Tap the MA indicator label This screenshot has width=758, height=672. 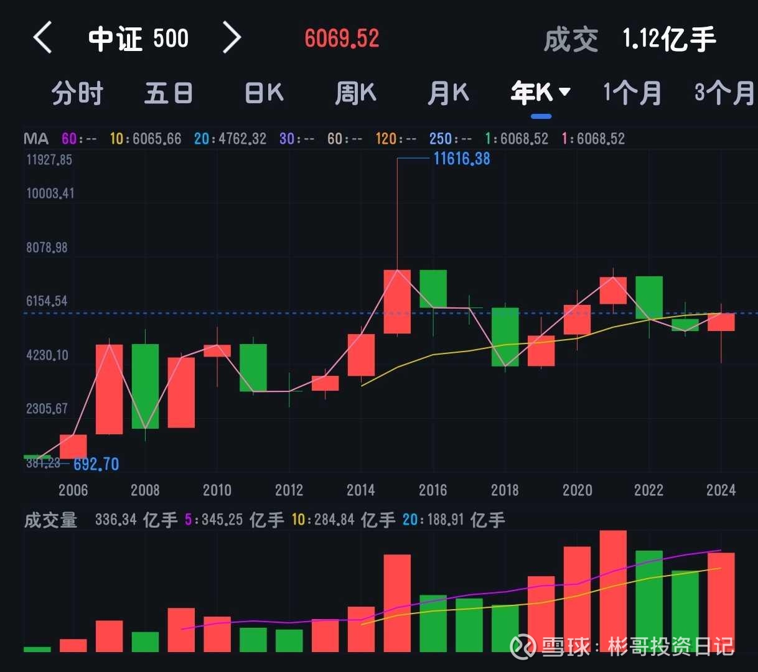pos(36,138)
